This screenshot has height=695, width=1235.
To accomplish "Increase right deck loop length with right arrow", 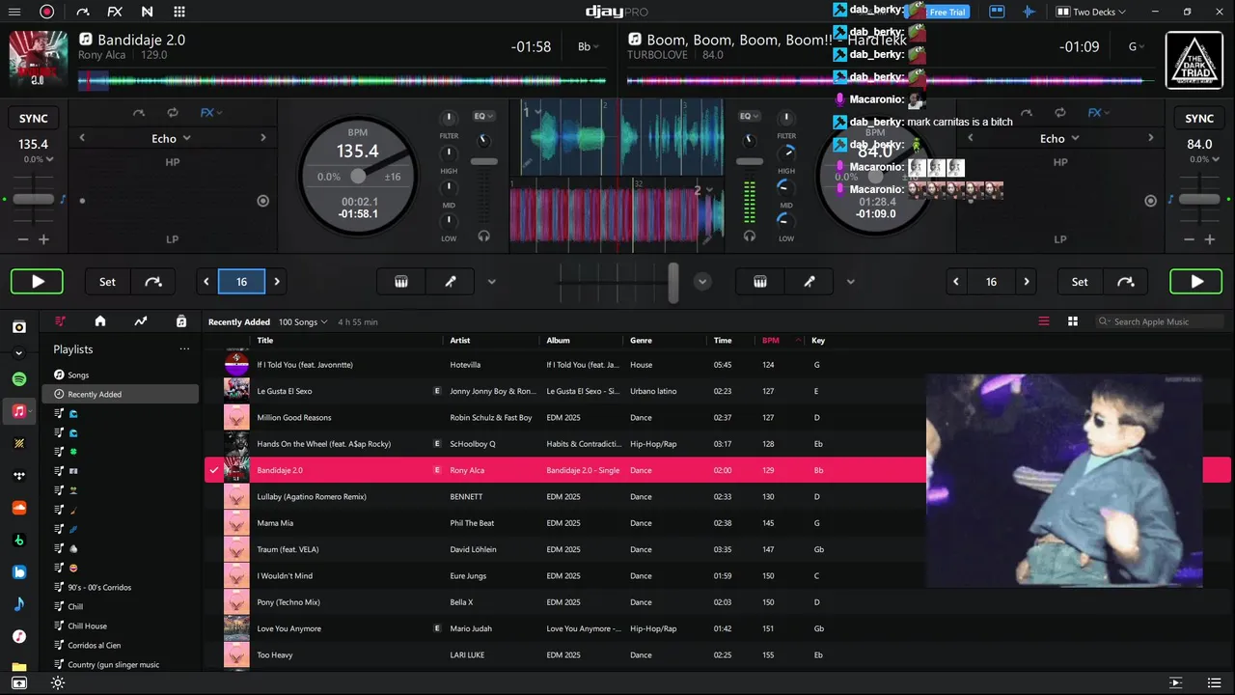I will (1027, 282).
